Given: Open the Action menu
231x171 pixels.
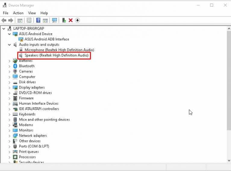Looking at the screenshot, I should pyautogui.click(x=18, y=13).
